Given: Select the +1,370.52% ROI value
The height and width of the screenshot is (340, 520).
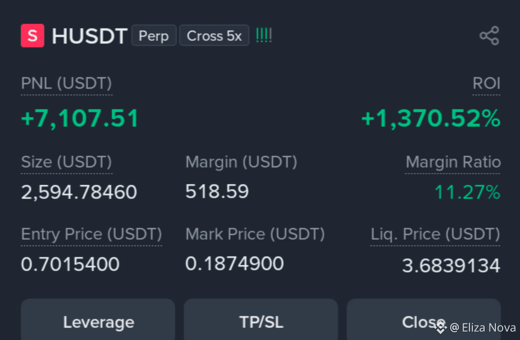Looking at the screenshot, I should [x=431, y=118].
